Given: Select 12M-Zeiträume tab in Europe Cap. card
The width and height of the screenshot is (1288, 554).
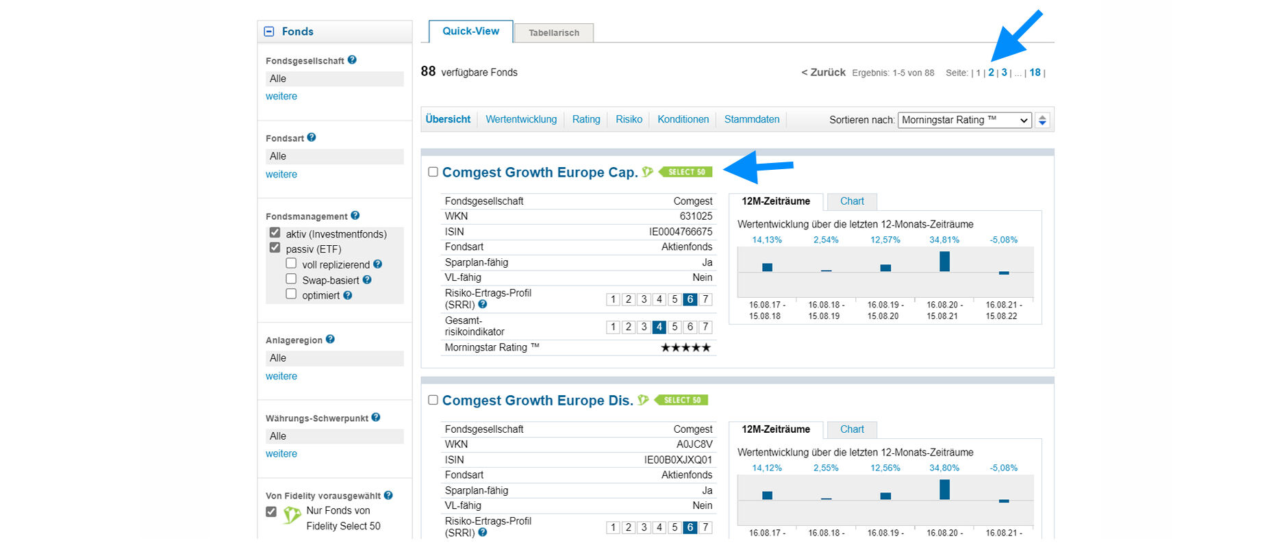Looking at the screenshot, I should point(776,201).
